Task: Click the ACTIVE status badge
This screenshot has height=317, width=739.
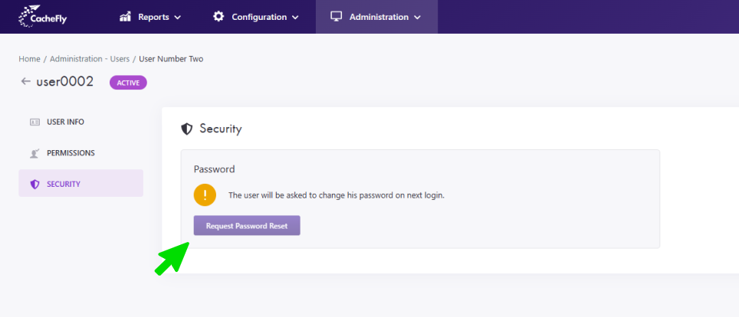Action: [128, 82]
